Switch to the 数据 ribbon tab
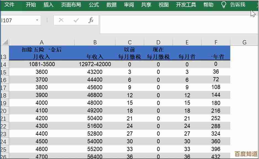 (x=111, y=5)
